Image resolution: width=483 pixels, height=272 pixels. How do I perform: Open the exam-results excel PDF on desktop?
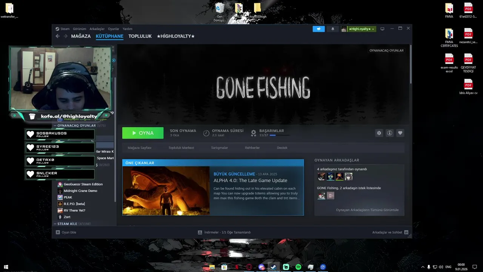(449, 63)
